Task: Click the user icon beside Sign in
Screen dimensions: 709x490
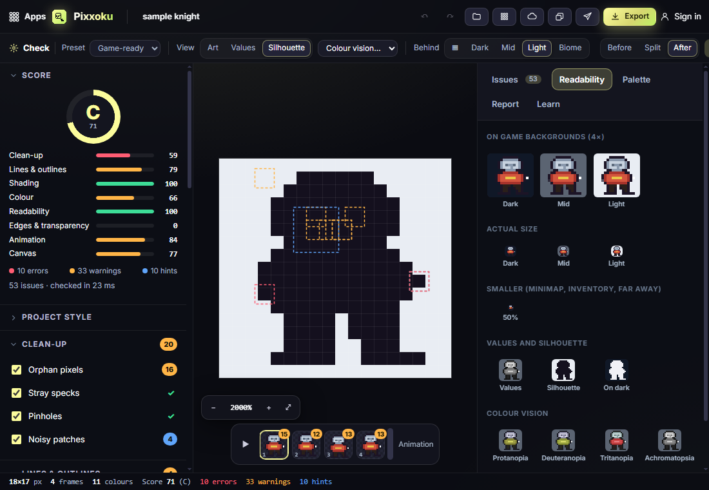Action: [665, 17]
